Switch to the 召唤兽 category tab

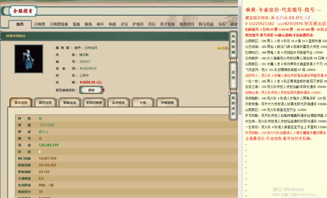point(39,24)
